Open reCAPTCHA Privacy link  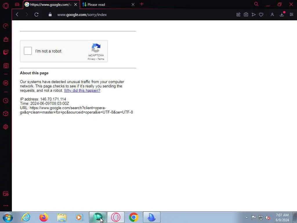91,59
